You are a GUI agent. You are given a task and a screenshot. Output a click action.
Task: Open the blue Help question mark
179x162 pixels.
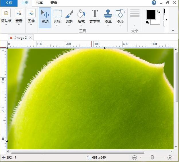coord(154,3)
